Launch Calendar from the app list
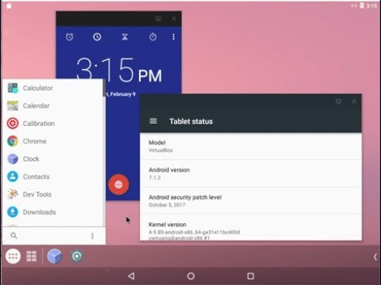 tap(53, 105)
